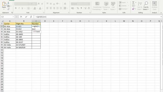Click the Comma Style icon
The image size is (163, 92).
[x=81, y=8]
